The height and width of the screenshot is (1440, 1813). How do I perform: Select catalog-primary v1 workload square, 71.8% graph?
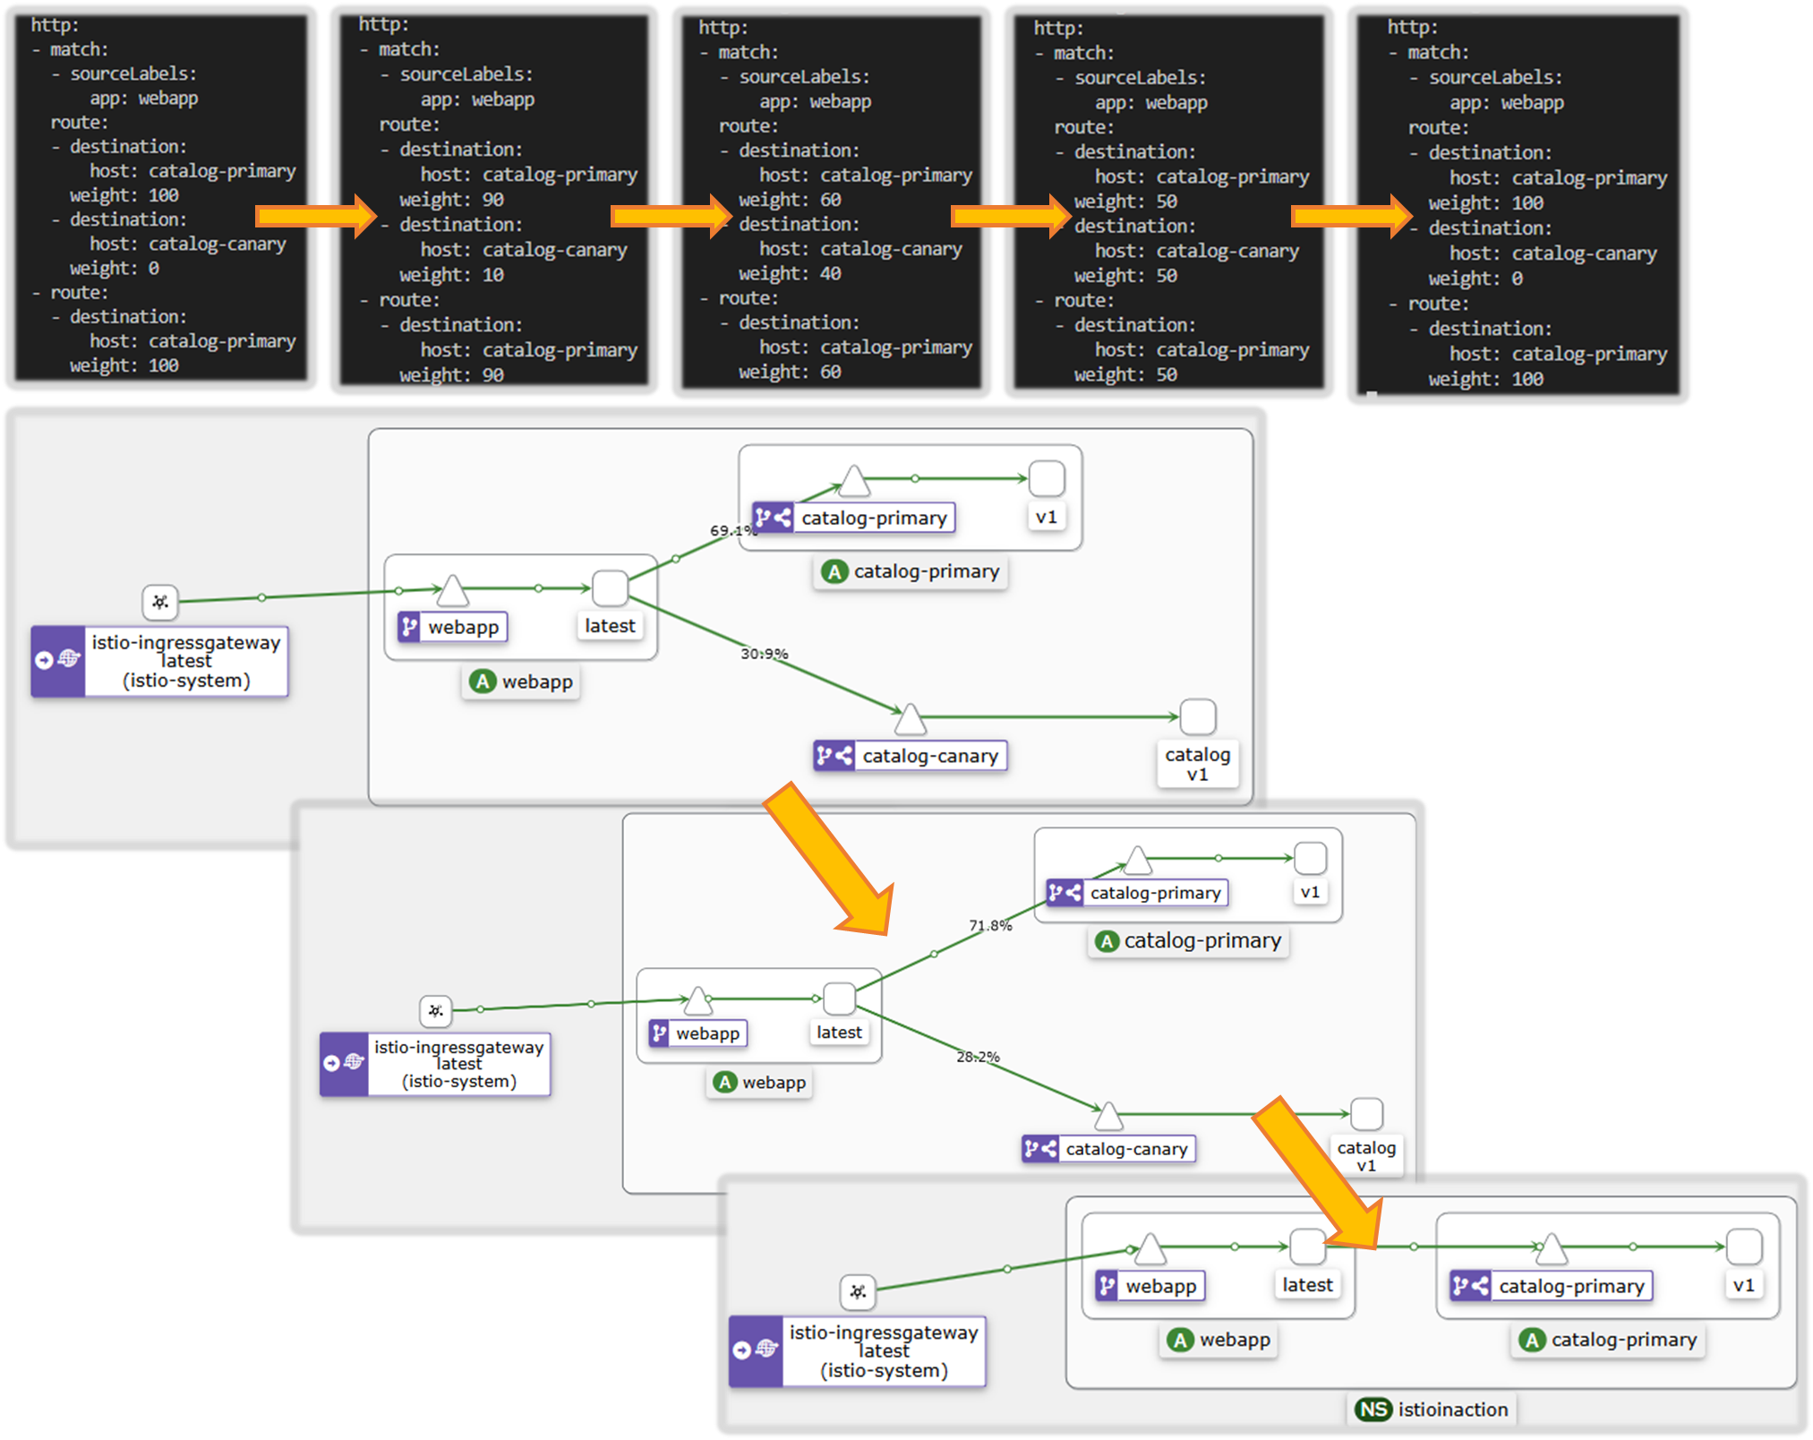pyautogui.click(x=1310, y=858)
